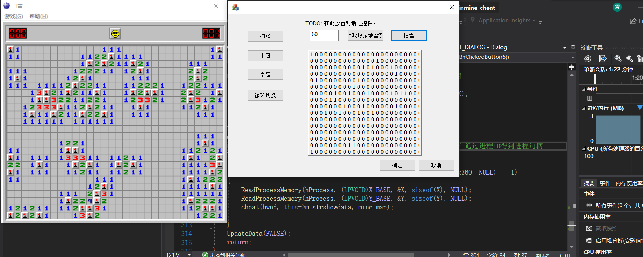The width and height of the screenshot is (643, 257).
Task: Click the 制表符 status indicator
Action: (x=543, y=255)
